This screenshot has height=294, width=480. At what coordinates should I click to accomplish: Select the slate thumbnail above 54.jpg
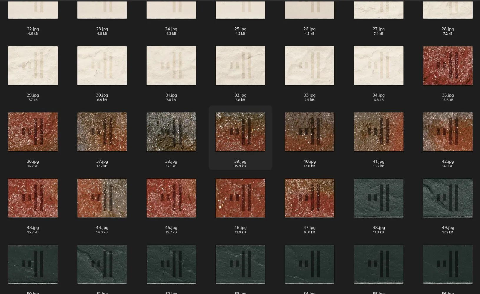310,264
